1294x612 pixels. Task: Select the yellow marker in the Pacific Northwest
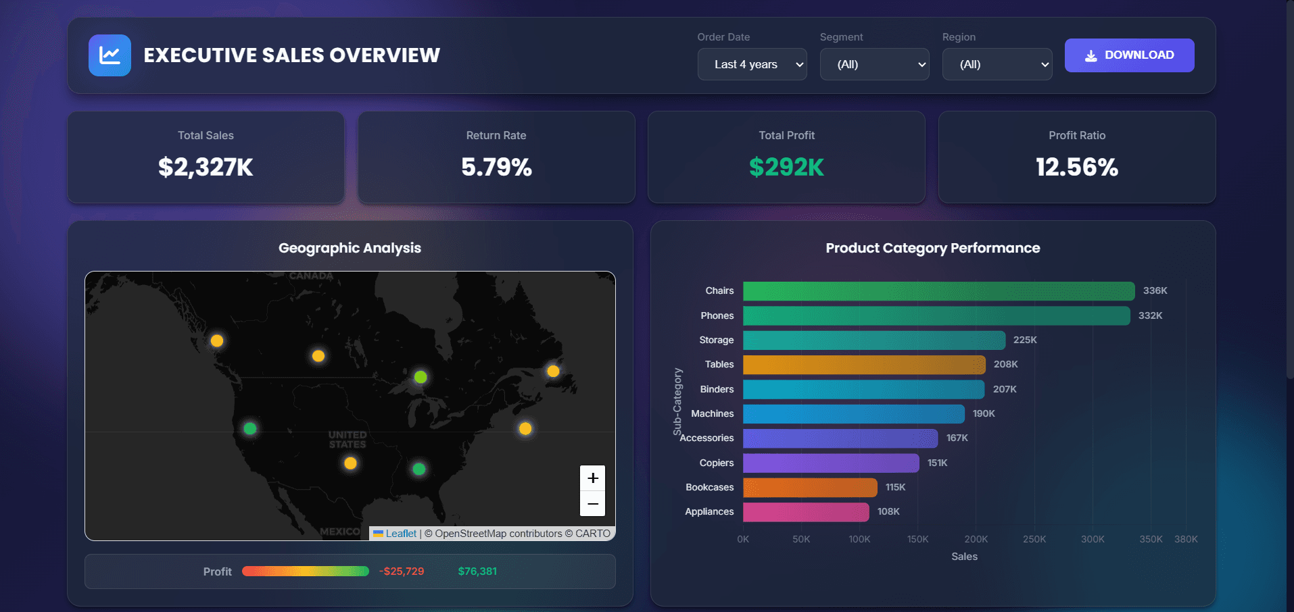(217, 340)
